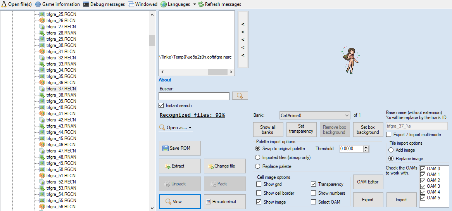Select Add image tile import option
The width and height of the screenshot is (452, 211).
(x=391, y=150)
